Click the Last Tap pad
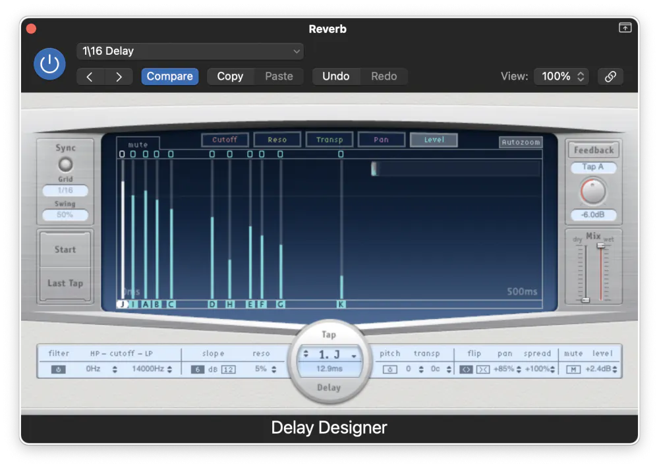 [x=65, y=283]
